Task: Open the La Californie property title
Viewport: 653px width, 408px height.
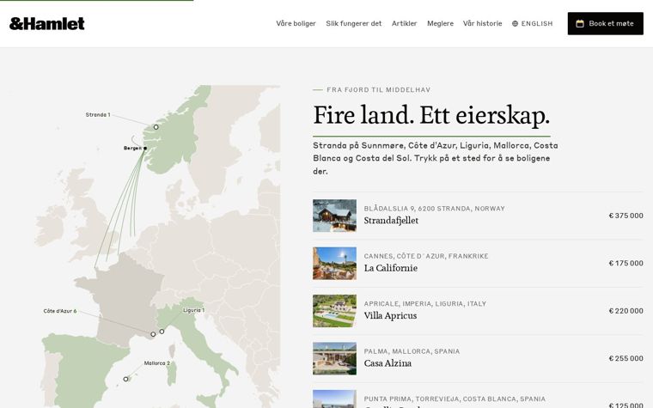Action: click(x=391, y=268)
